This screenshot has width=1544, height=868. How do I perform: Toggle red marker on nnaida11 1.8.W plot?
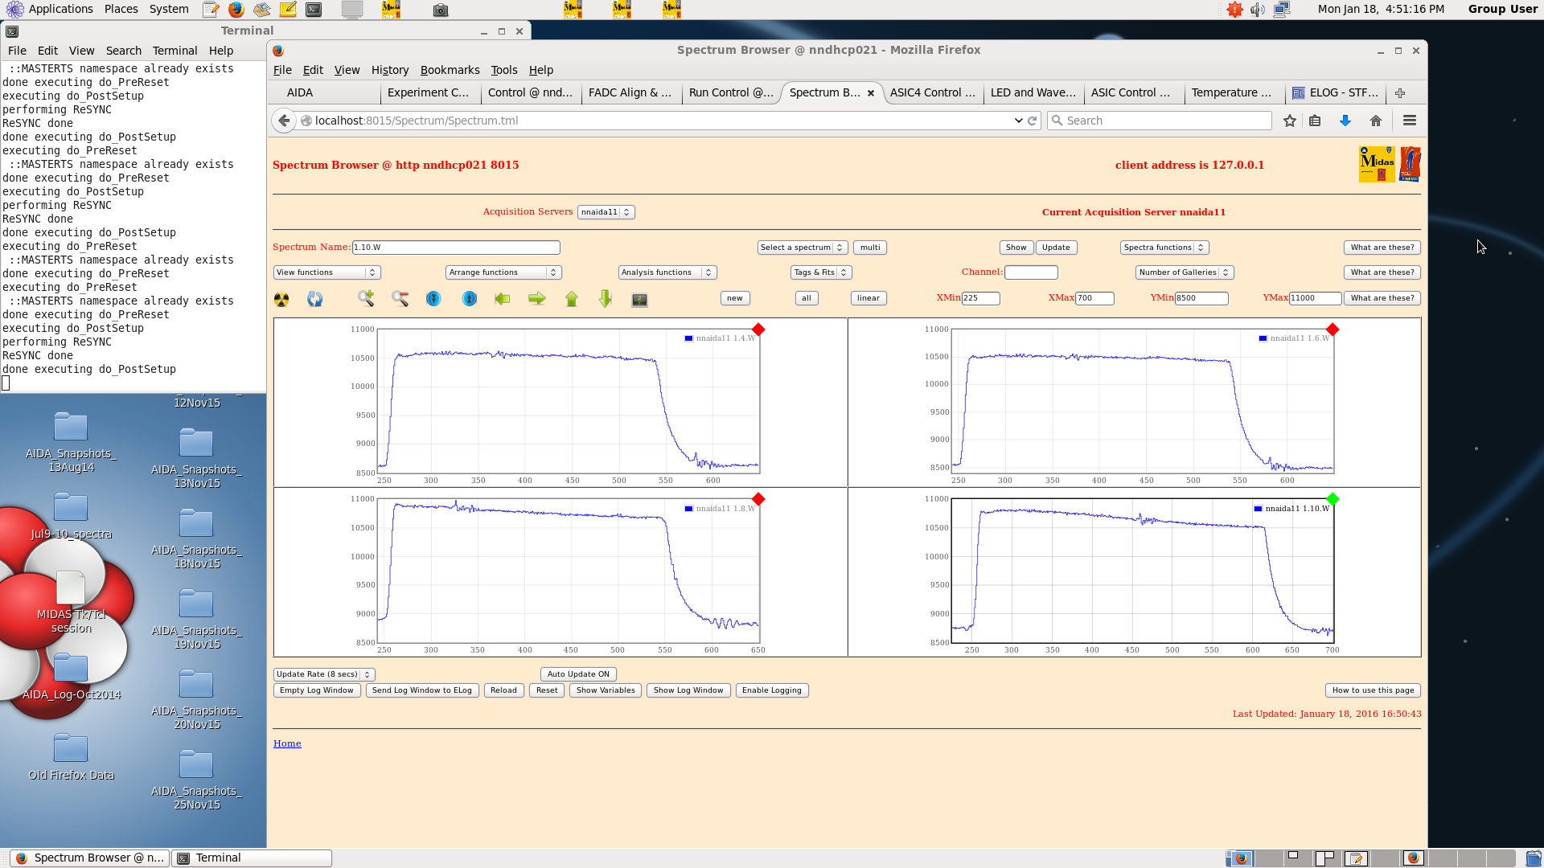click(758, 499)
